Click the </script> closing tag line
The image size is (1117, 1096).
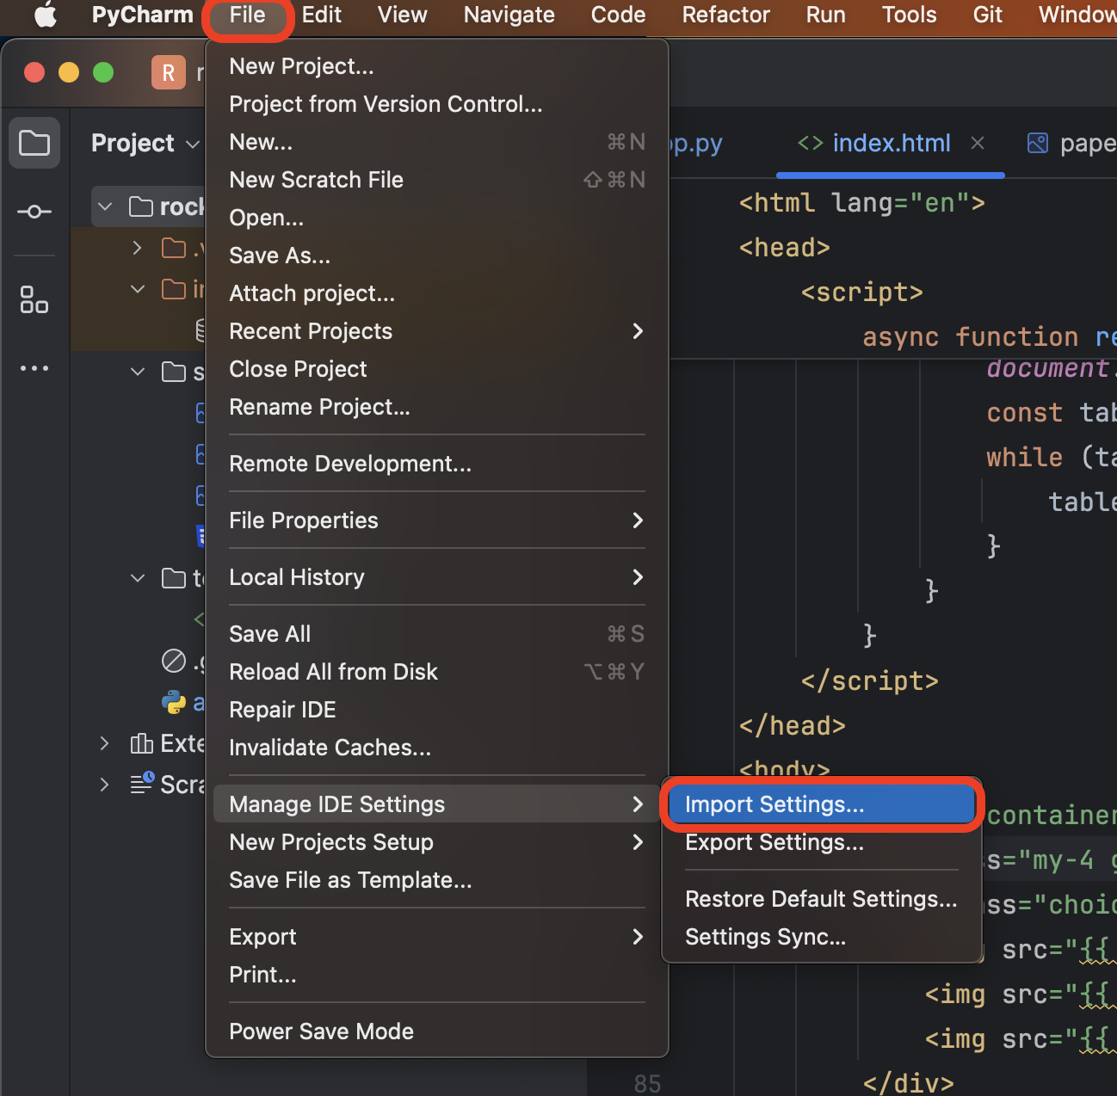[x=869, y=680]
